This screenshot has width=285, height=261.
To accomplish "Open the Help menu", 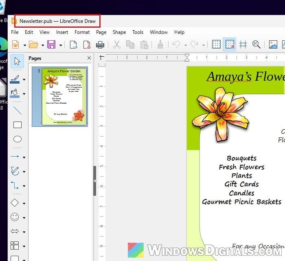I will pyautogui.click(x=179, y=32).
